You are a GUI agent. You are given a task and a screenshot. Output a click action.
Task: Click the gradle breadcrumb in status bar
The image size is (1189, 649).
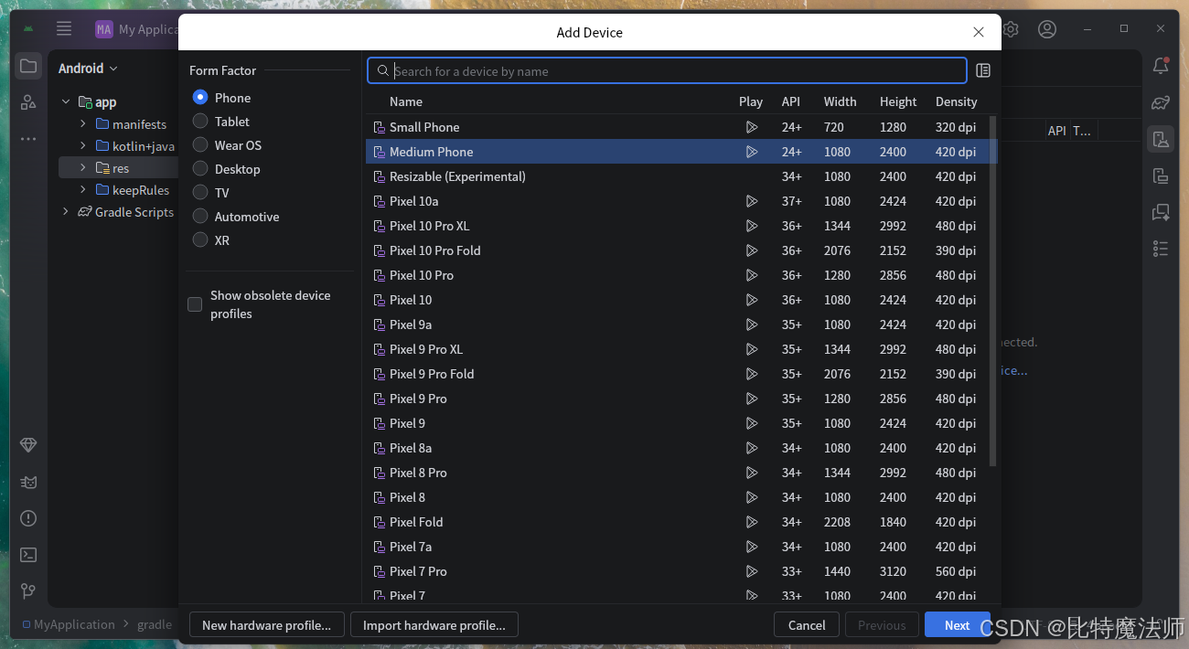coord(155,624)
